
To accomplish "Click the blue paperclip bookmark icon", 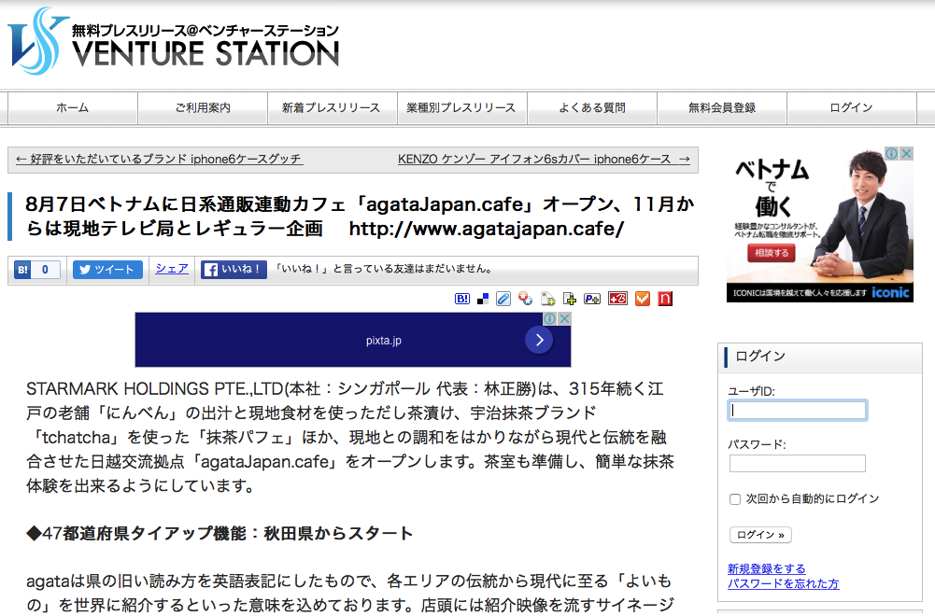I will pyautogui.click(x=503, y=299).
